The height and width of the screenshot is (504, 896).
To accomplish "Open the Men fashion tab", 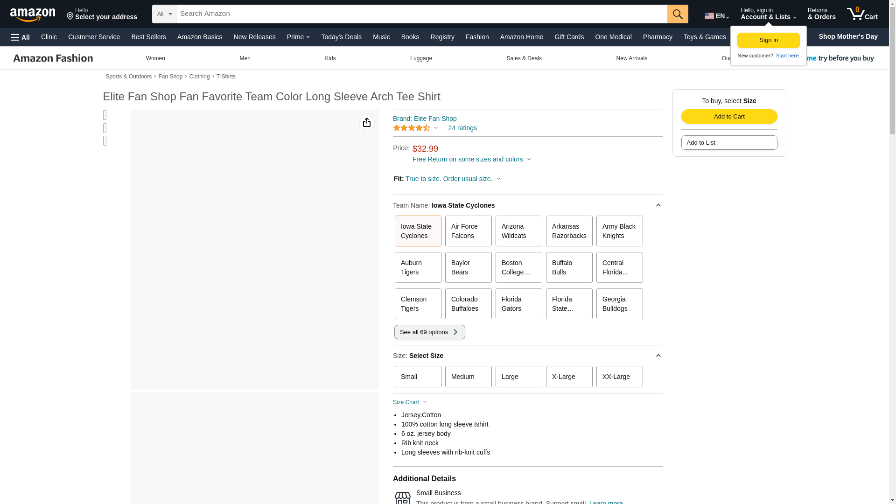I will click(245, 58).
